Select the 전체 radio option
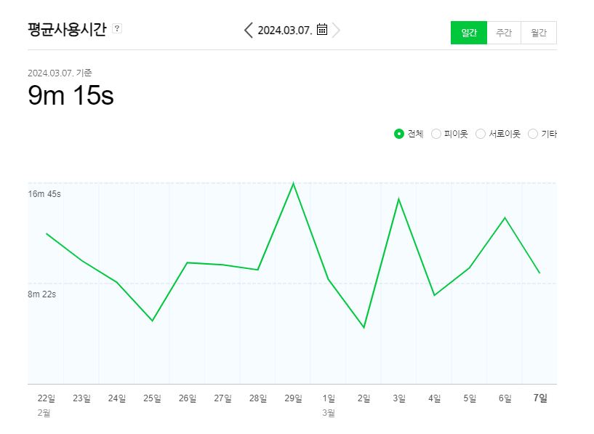Viewport: 594px width, 434px height. point(398,134)
